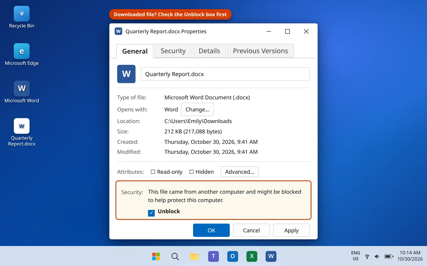Click the Created date value
This screenshot has height=266, width=427.
[211, 142]
